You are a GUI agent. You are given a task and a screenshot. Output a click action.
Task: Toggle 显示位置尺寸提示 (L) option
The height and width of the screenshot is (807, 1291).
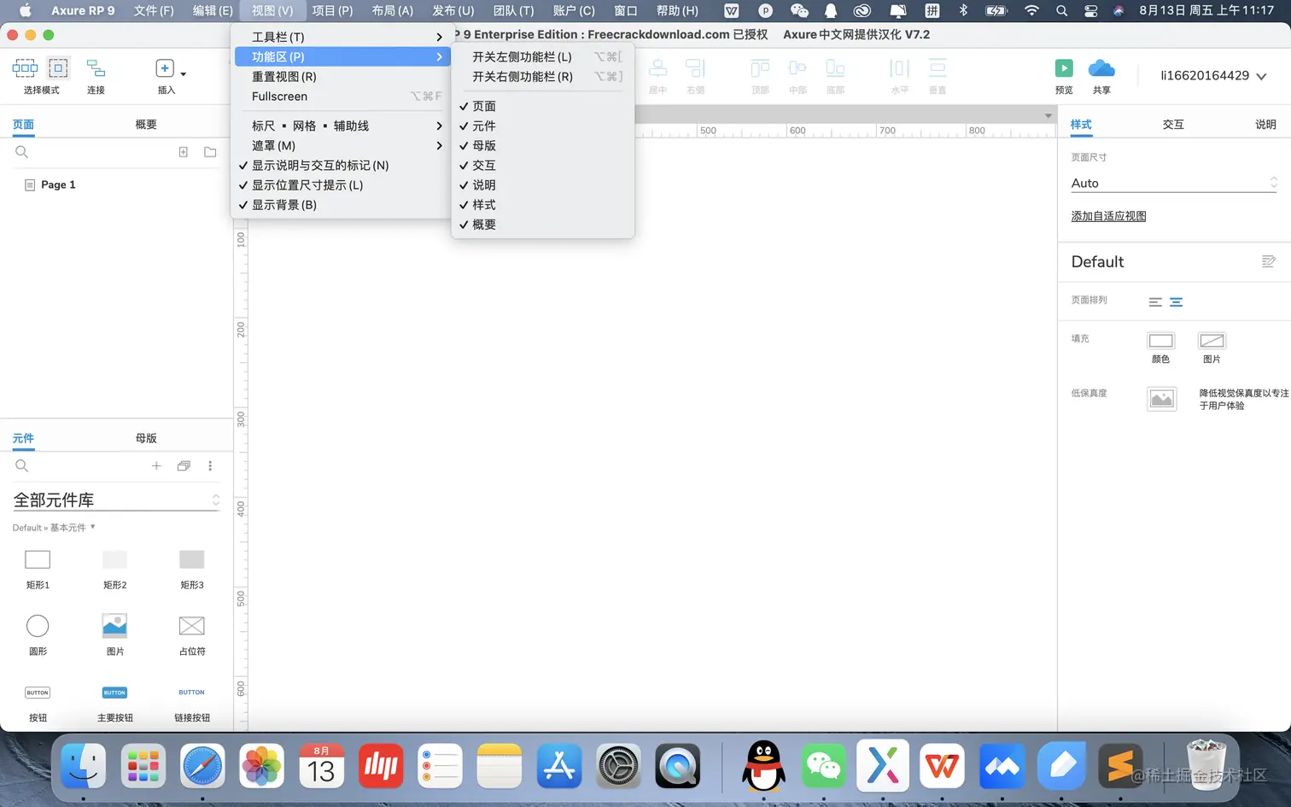point(342,184)
